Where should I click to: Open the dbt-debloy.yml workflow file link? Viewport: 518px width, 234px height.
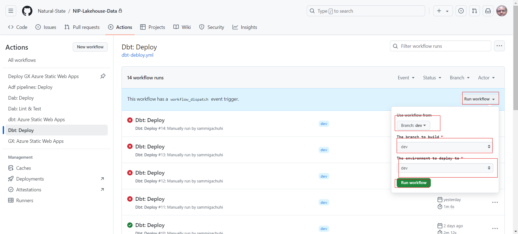(x=137, y=55)
